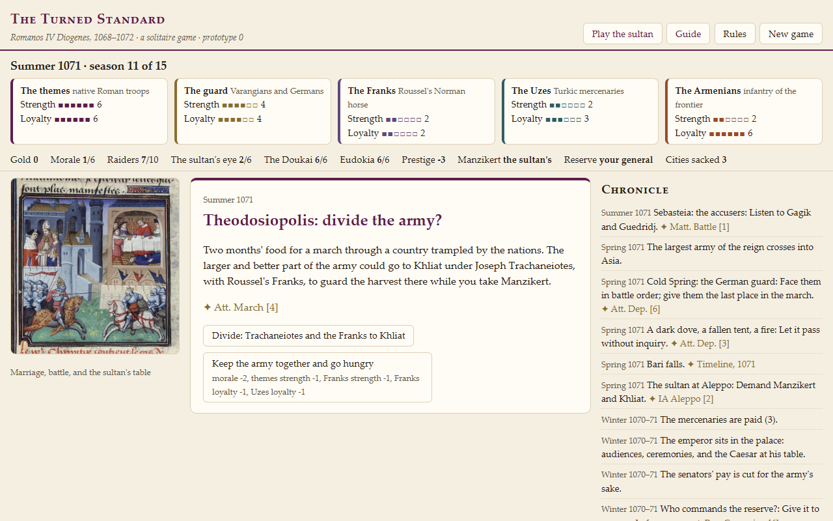Click the Chronicle heading

[x=635, y=190]
